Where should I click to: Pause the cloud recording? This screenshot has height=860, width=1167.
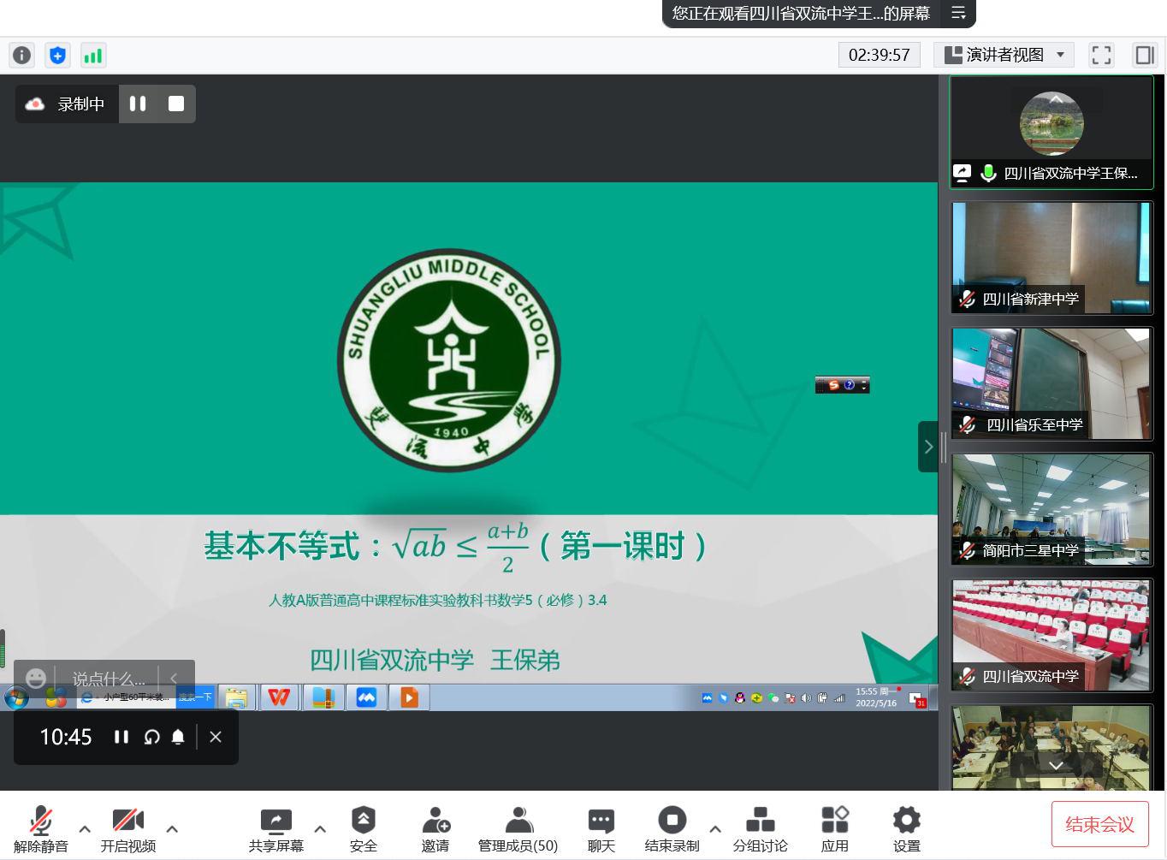pos(138,104)
